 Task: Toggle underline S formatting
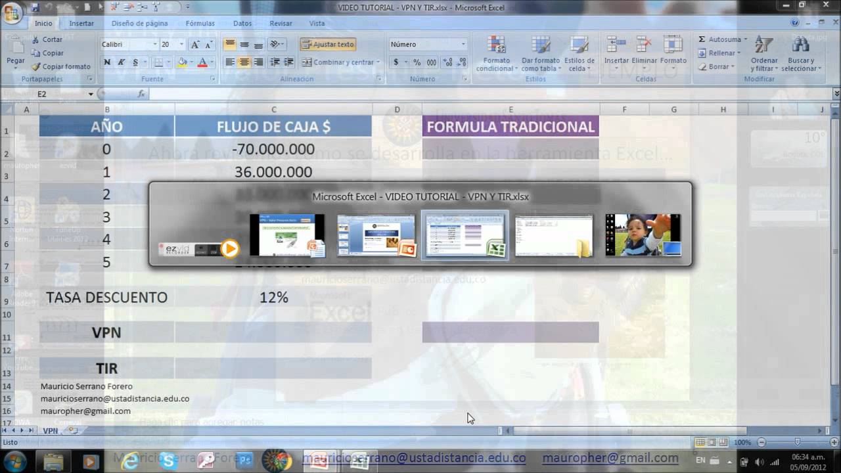click(x=135, y=62)
